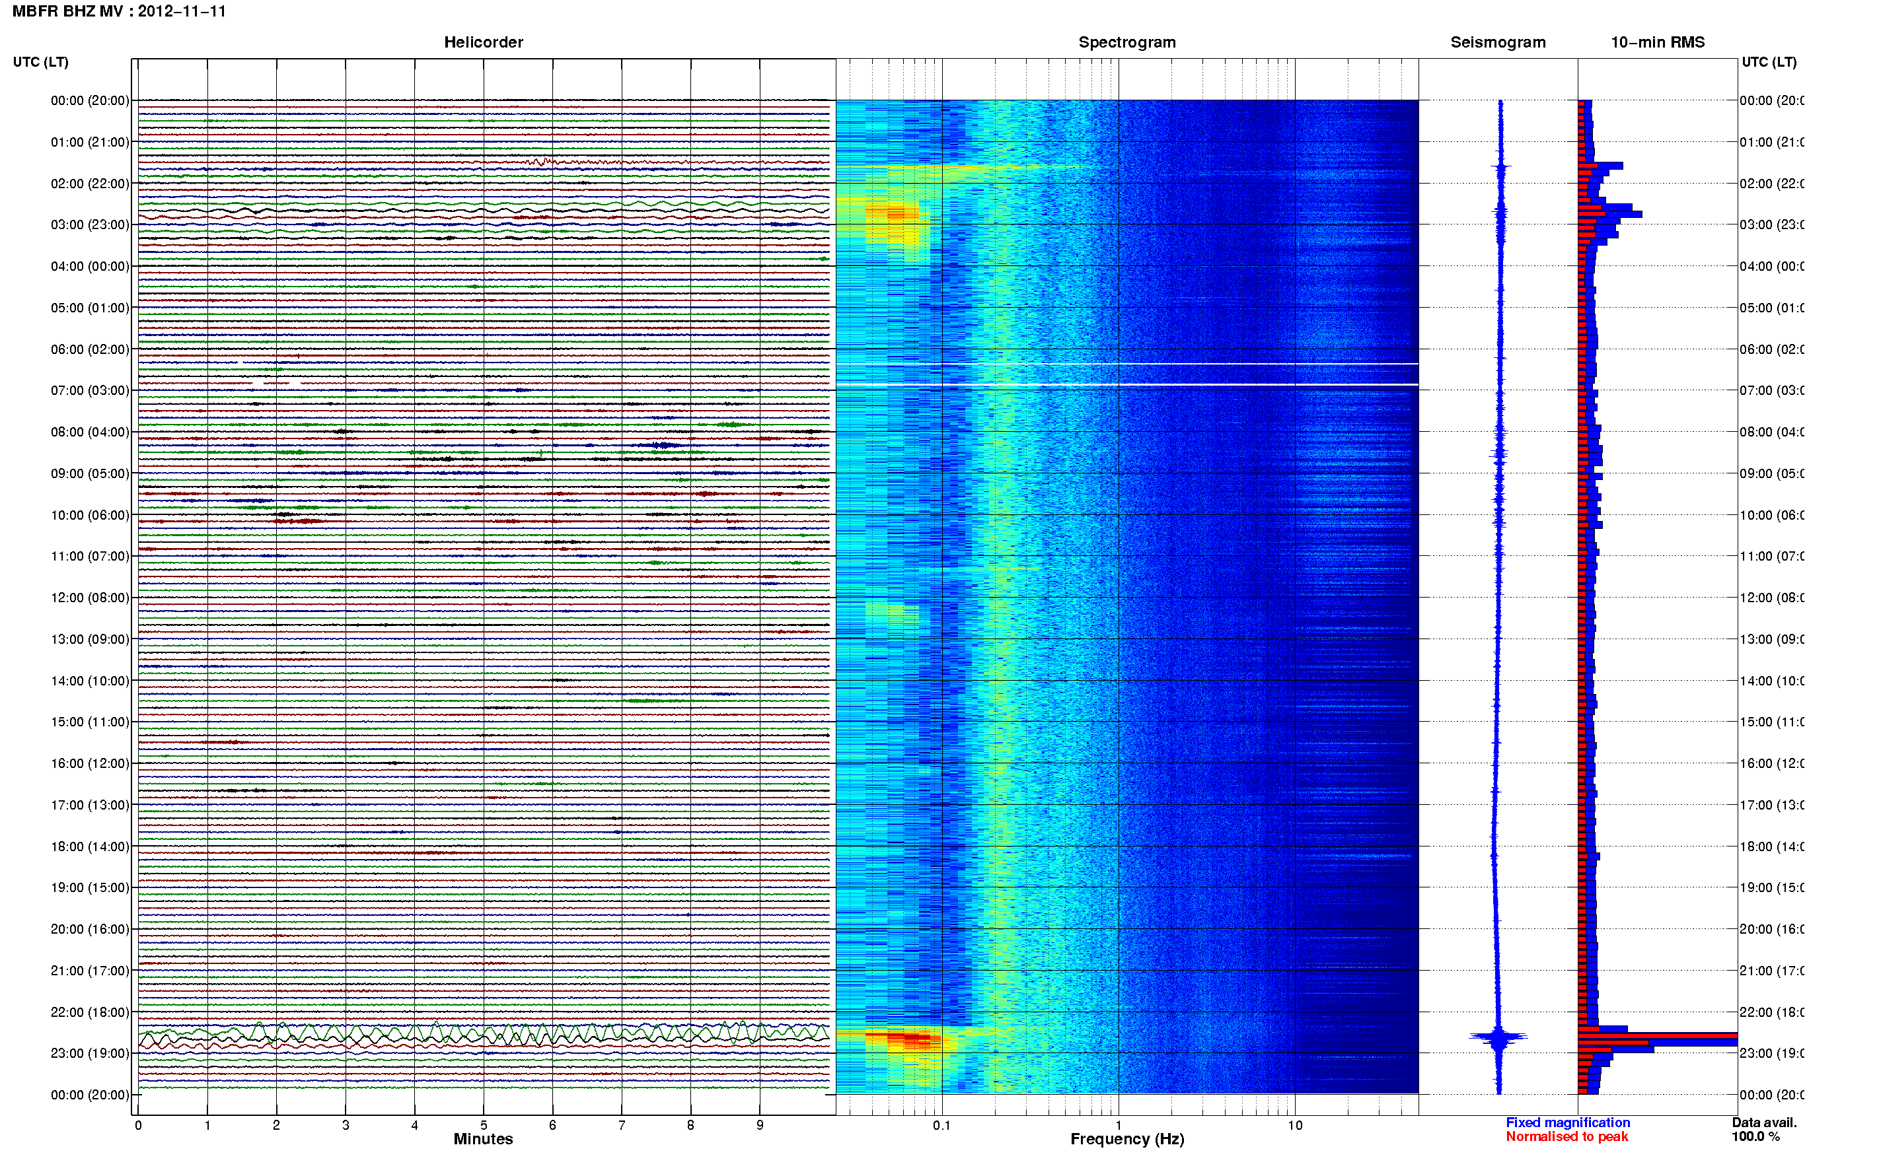The height and width of the screenshot is (1174, 1879).
Task: Click the 08:00 (04:00) label on left axis
Action: pyautogui.click(x=90, y=432)
